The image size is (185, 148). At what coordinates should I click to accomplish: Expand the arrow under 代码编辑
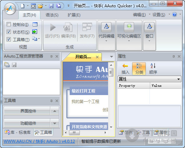(106, 41)
